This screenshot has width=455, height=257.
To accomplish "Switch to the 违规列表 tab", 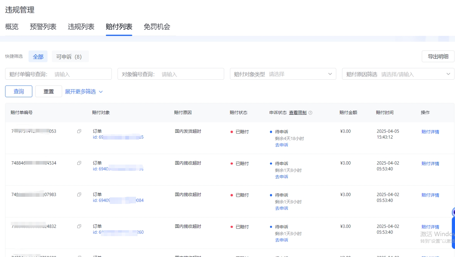I will [x=81, y=27].
